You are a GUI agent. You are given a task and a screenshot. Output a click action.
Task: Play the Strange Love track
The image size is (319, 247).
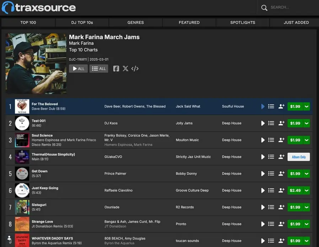(263, 224)
